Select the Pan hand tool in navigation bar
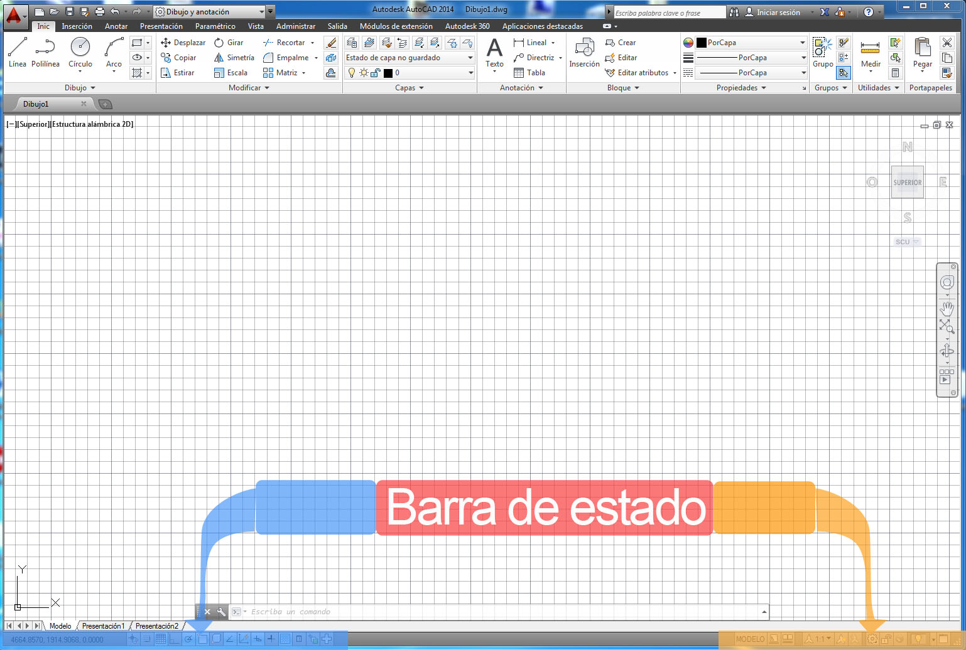 [947, 308]
